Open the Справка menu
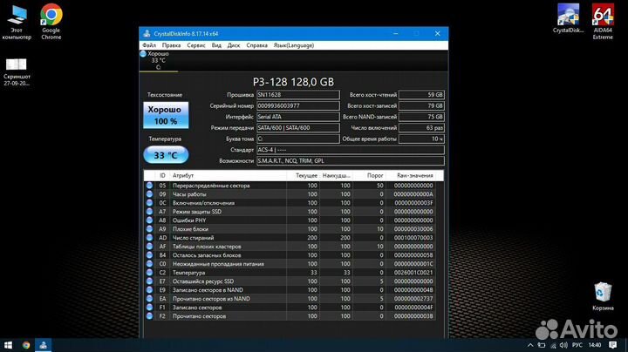Image resolution: width=628 pixels, height=352 pixels. [256, 45]
